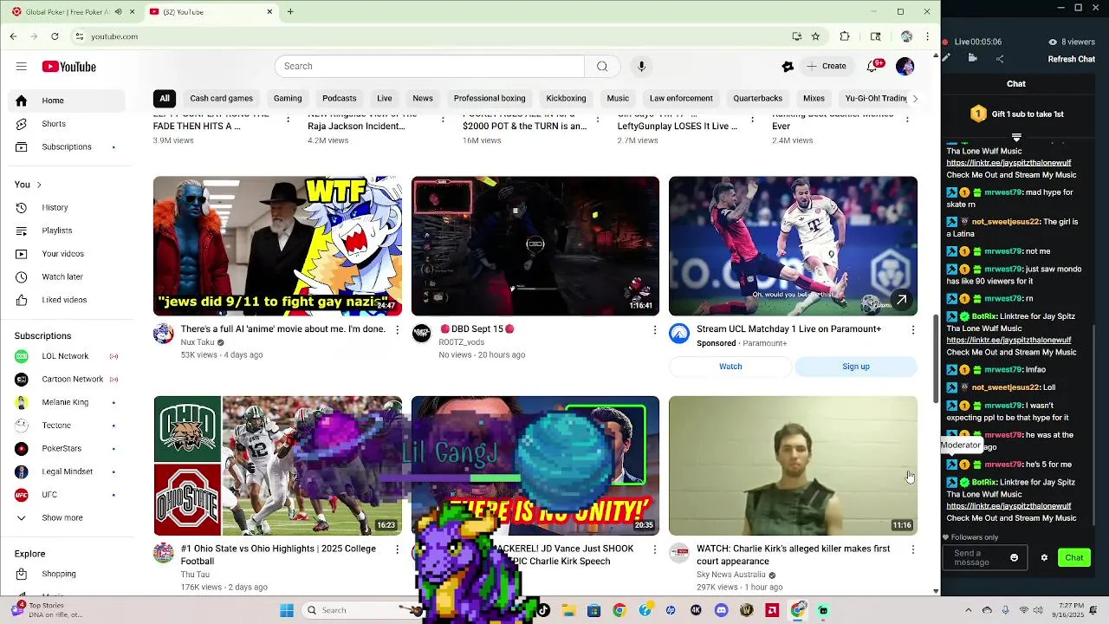
Task: Bookmark this page with the star icon
Action: click(815, 36)
